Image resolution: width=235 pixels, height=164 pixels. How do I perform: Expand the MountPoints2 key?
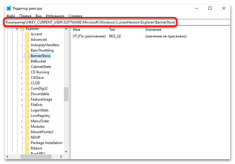(22, 132)
